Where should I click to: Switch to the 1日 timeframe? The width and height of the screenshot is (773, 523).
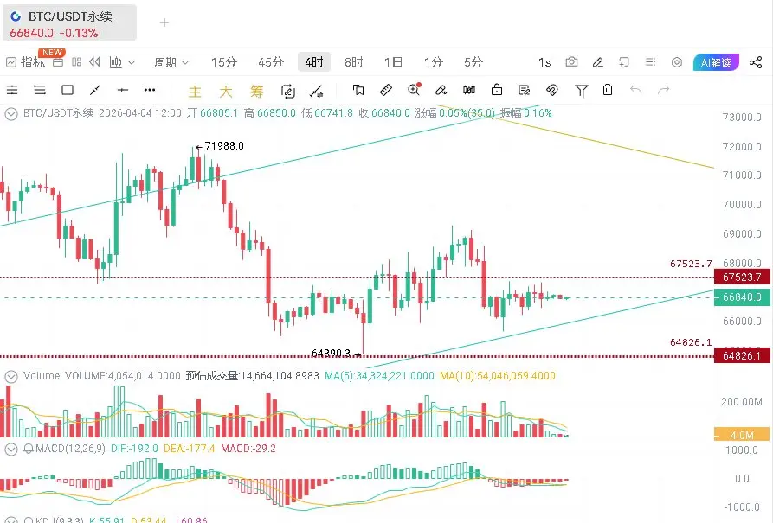tap(393, 62)
